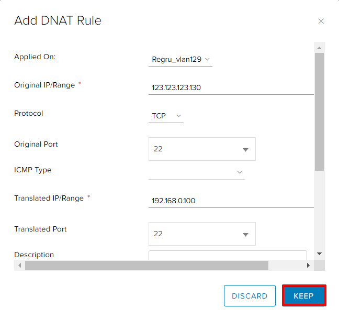This screenshot has height=319, width=339.
Task: Focus the Translated IP/Range field
Action: [230, 201]
